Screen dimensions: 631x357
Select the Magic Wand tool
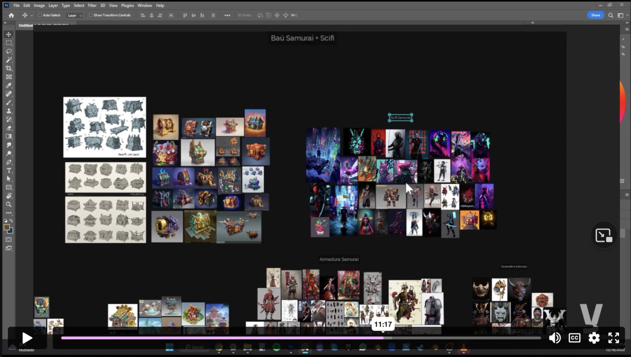point(9,60)
